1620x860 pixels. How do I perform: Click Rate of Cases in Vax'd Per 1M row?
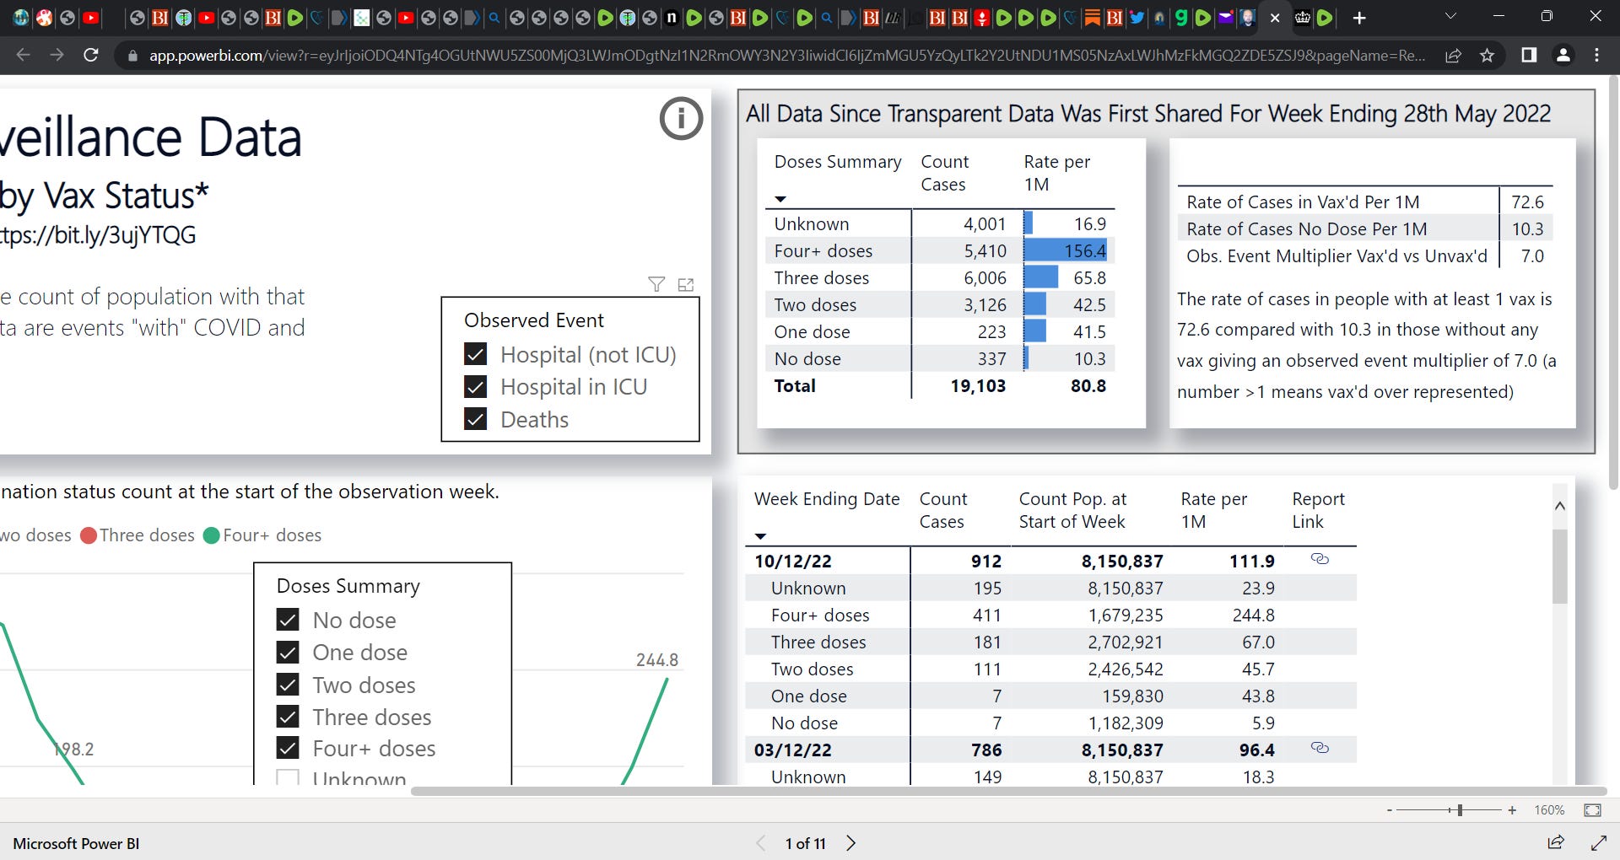(1365, 202)
